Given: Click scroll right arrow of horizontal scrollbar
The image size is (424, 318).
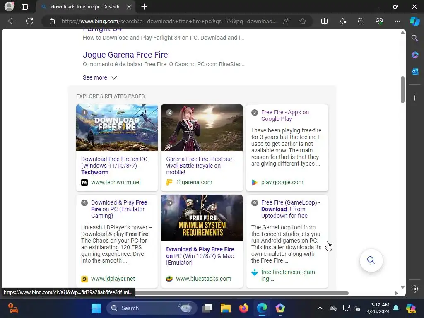Looking at the screenshot, I should (396, 294).
